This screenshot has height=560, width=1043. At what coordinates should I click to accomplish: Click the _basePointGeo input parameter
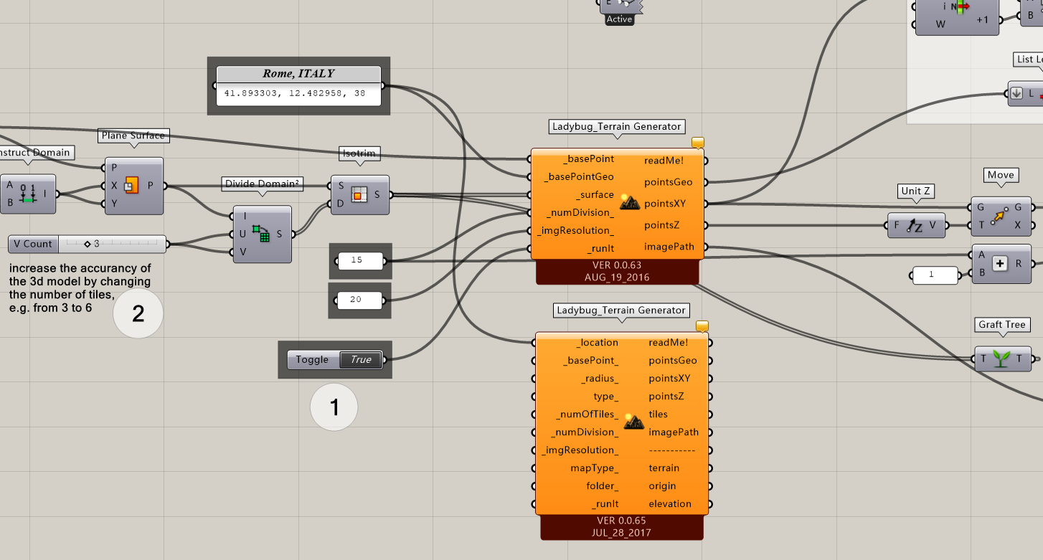[x=578, y=177]
